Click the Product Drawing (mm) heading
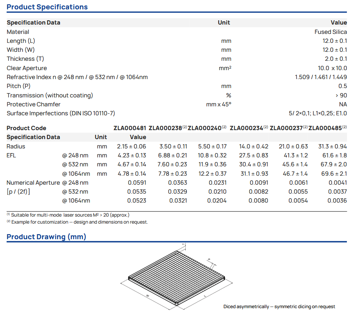 (x=46, y=237)
